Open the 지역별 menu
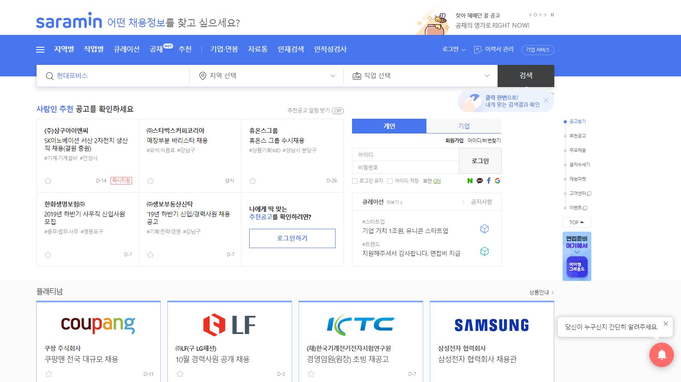 click(64, 49)
